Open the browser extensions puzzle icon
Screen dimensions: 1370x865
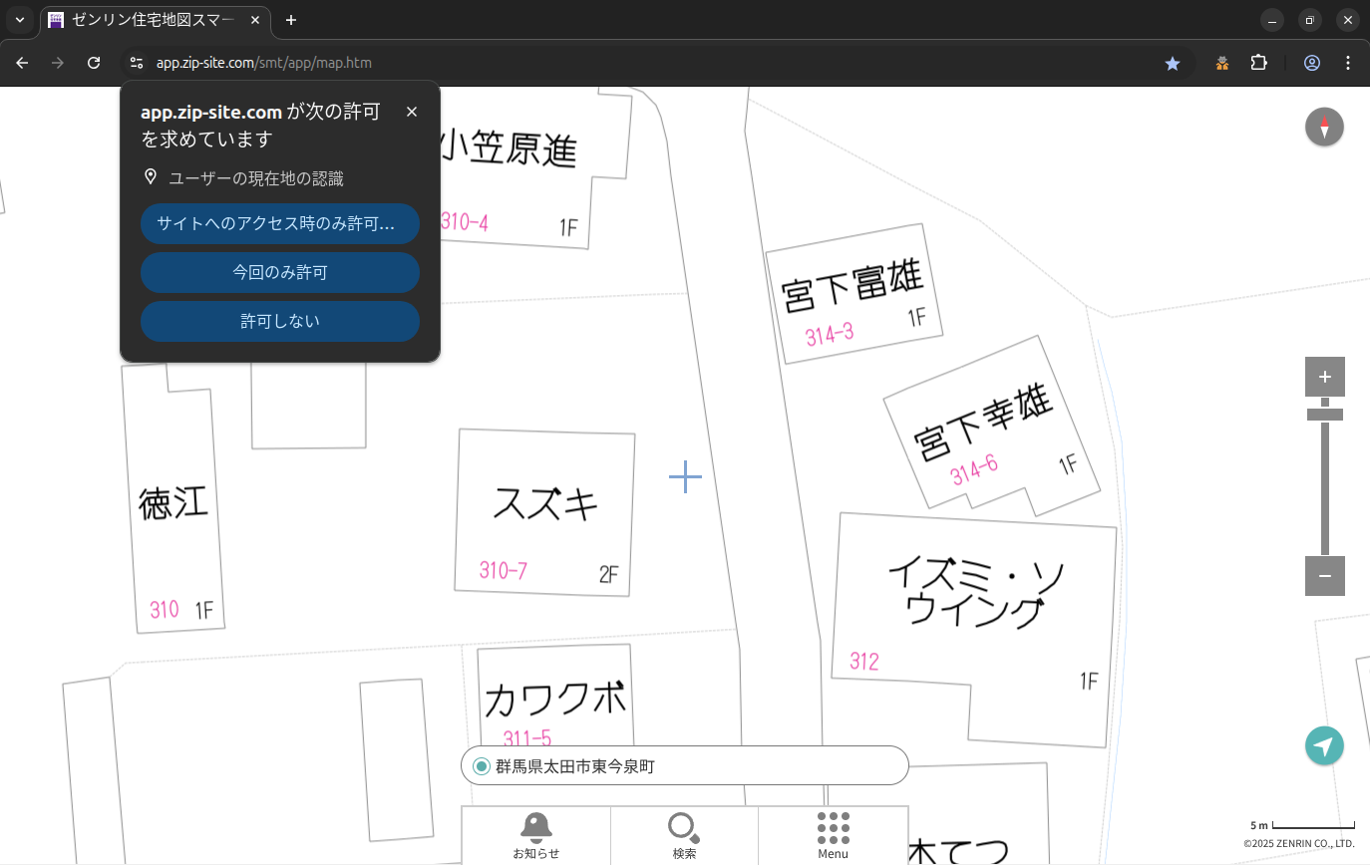click(1258, 63)
